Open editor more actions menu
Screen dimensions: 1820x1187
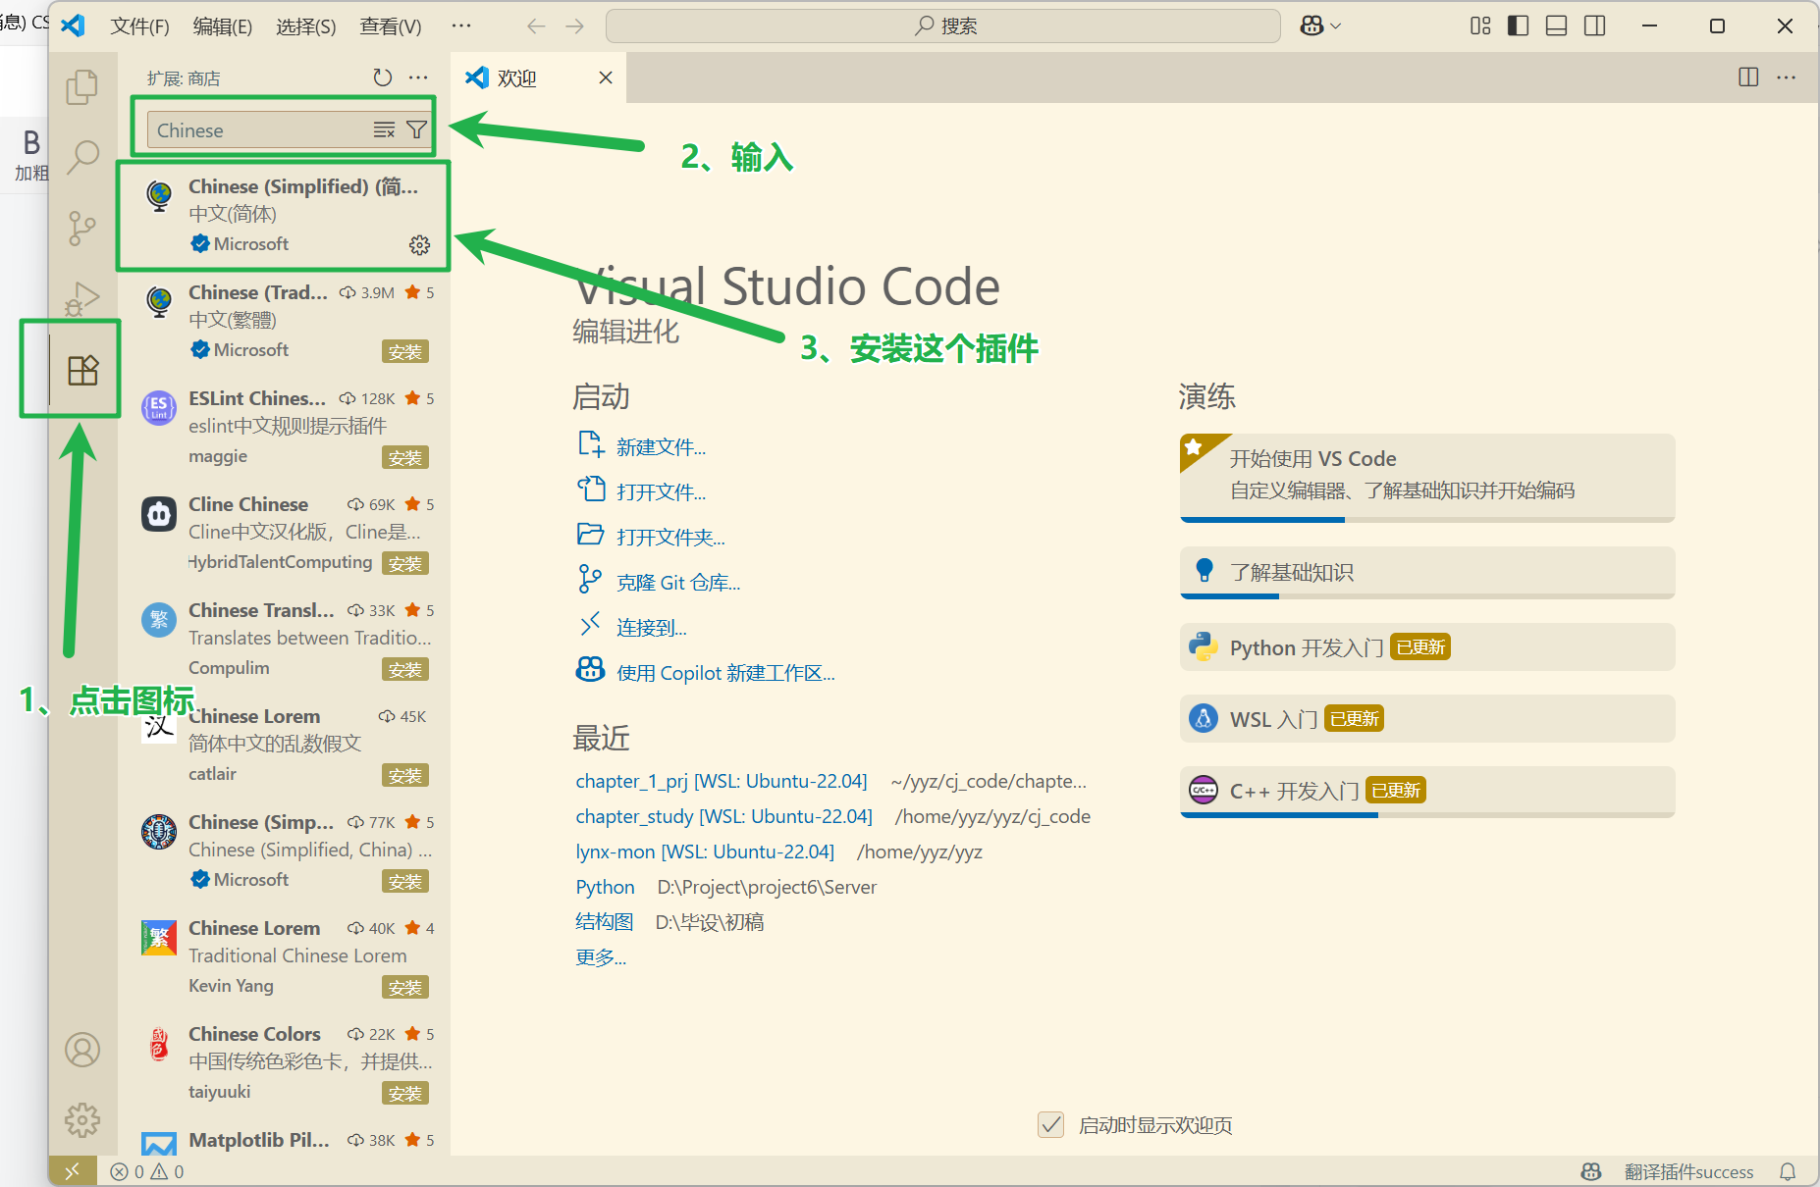click(x=1786, y=77)
